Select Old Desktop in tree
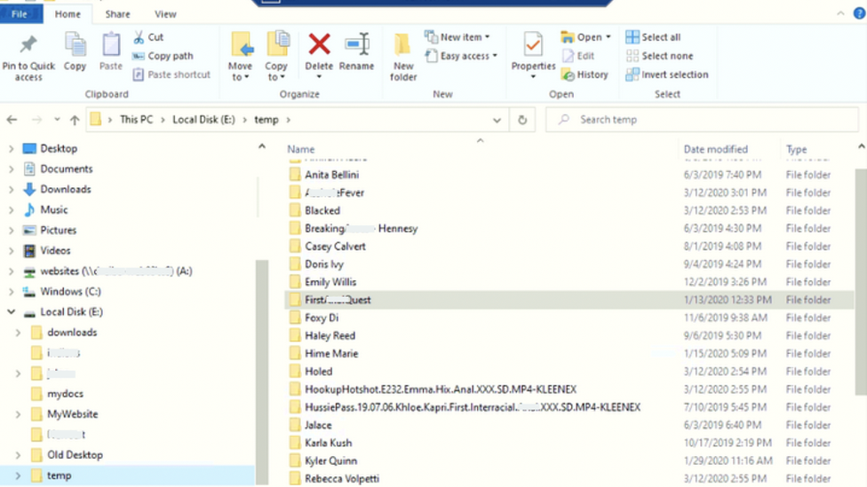The height and width of the screenshot is (487, 867). tap(75, 455)
